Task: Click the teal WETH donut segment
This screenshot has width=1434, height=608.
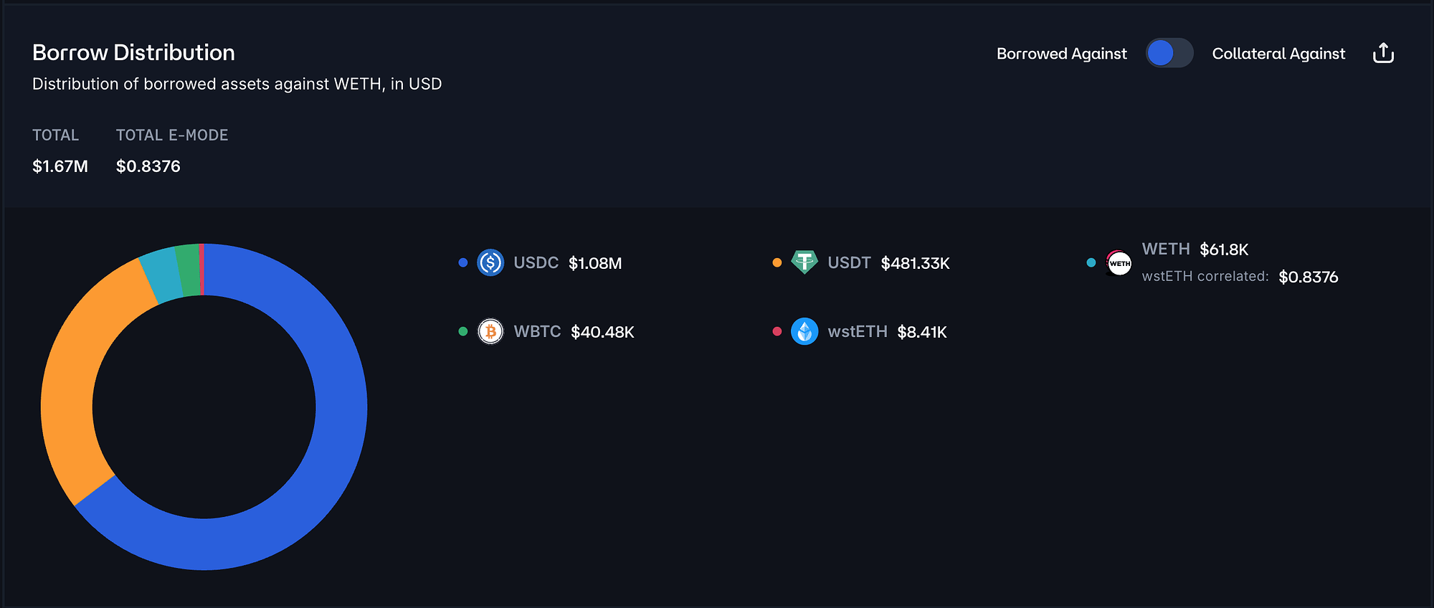Action: point(162,275)
